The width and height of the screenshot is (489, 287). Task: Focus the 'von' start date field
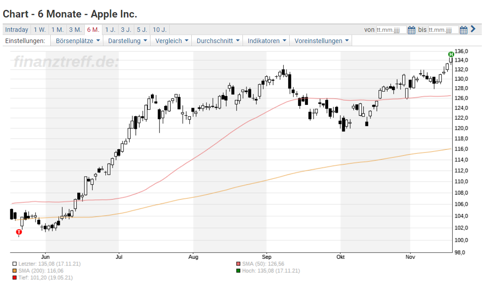[x=392, y=30]
